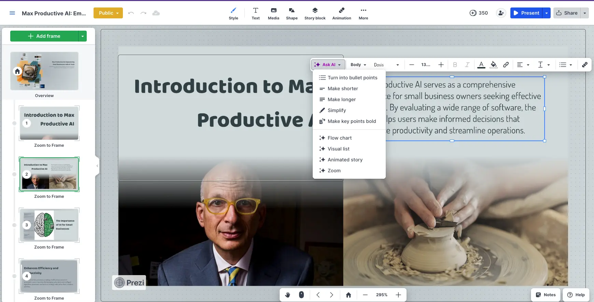594x302 pixels.
Task: Open the text color picker
Action: [481, 65]
